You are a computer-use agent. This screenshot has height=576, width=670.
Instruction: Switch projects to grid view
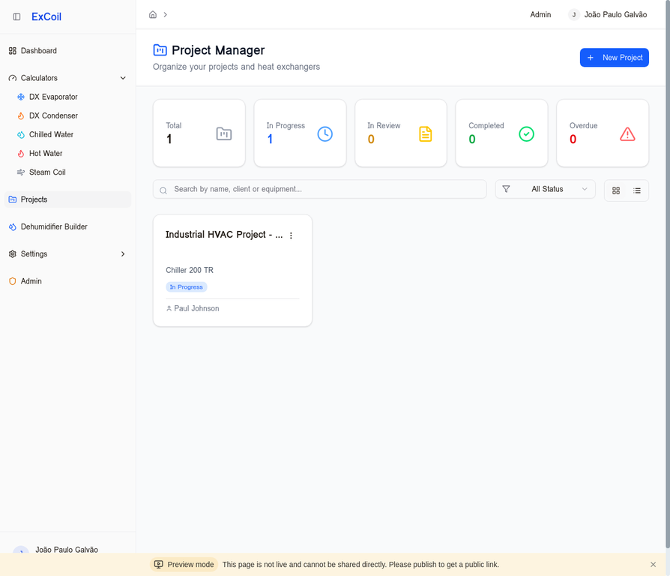[615, 190]
